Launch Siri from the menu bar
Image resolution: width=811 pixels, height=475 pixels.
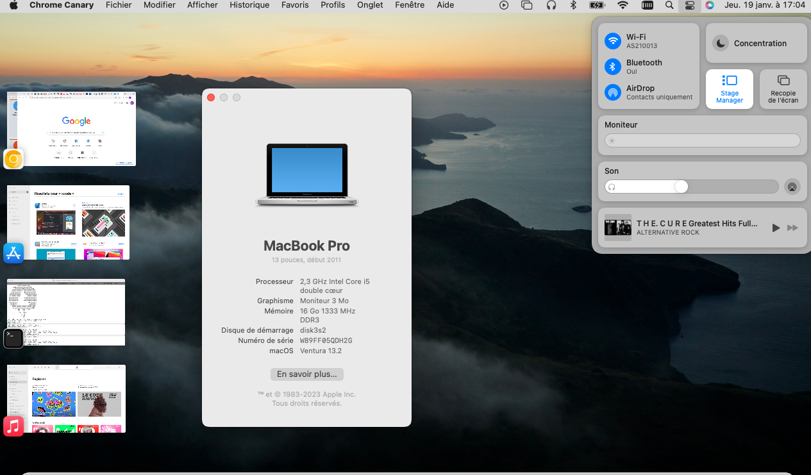(710, 5)
